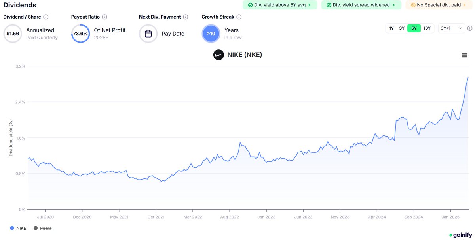
Task: Click the 3.2% y-axis label
Action: [21, 66]
